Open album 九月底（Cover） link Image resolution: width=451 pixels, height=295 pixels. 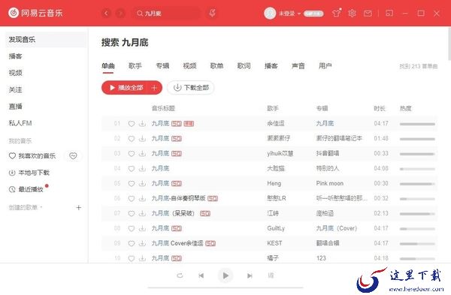(337, 228)
